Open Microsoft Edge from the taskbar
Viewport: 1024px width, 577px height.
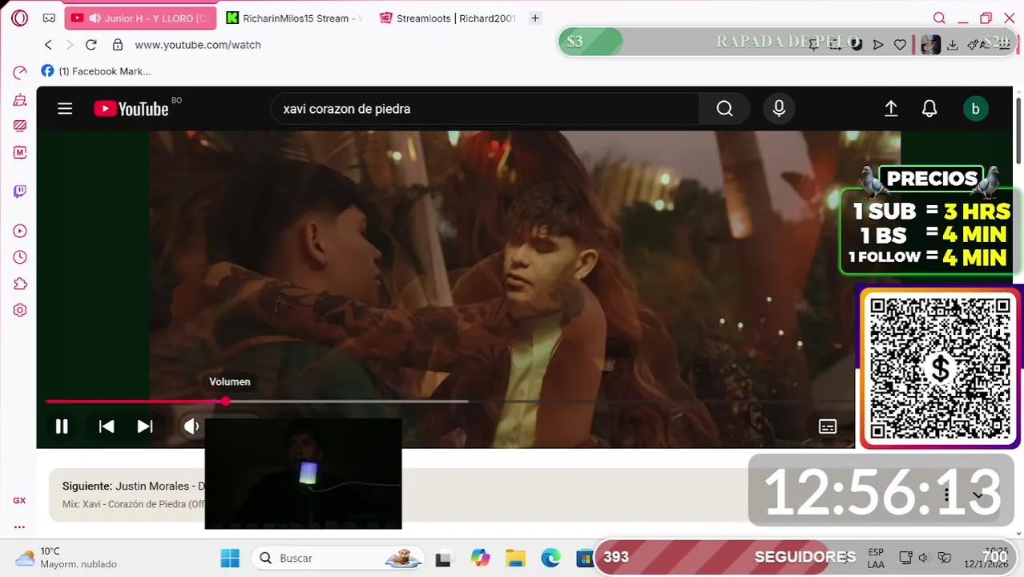[x=550, y=558]
